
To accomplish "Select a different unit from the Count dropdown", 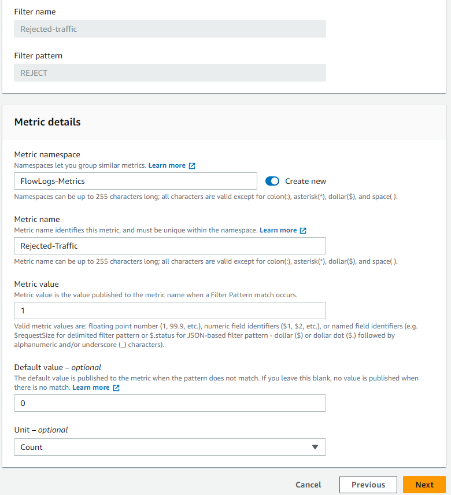I will click(x=169, y=447).
